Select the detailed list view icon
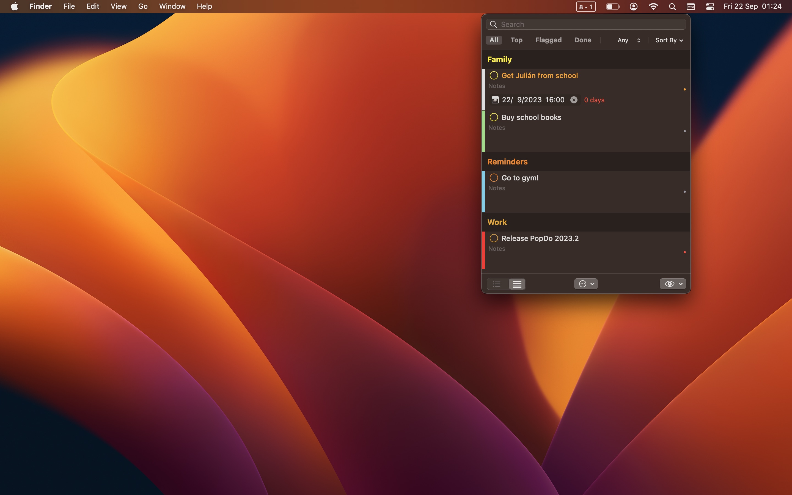The width and height of the screenshot is (792, 495). (517, 284)
